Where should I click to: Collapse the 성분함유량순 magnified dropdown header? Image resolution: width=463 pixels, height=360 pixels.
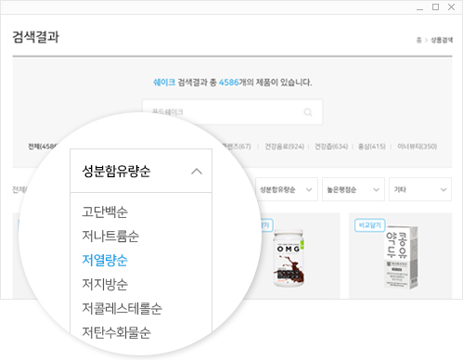tap(141, 171)
